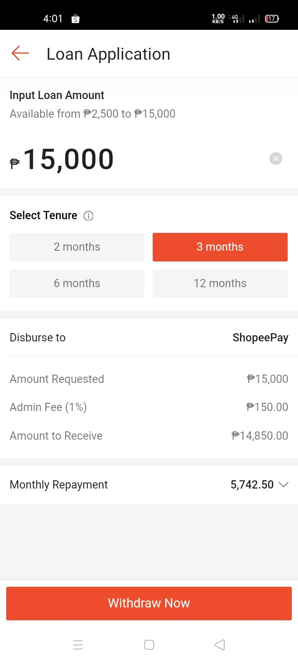Choose the 6 months tenure option
The image size is (298, 663).
(x=77, y=283)
